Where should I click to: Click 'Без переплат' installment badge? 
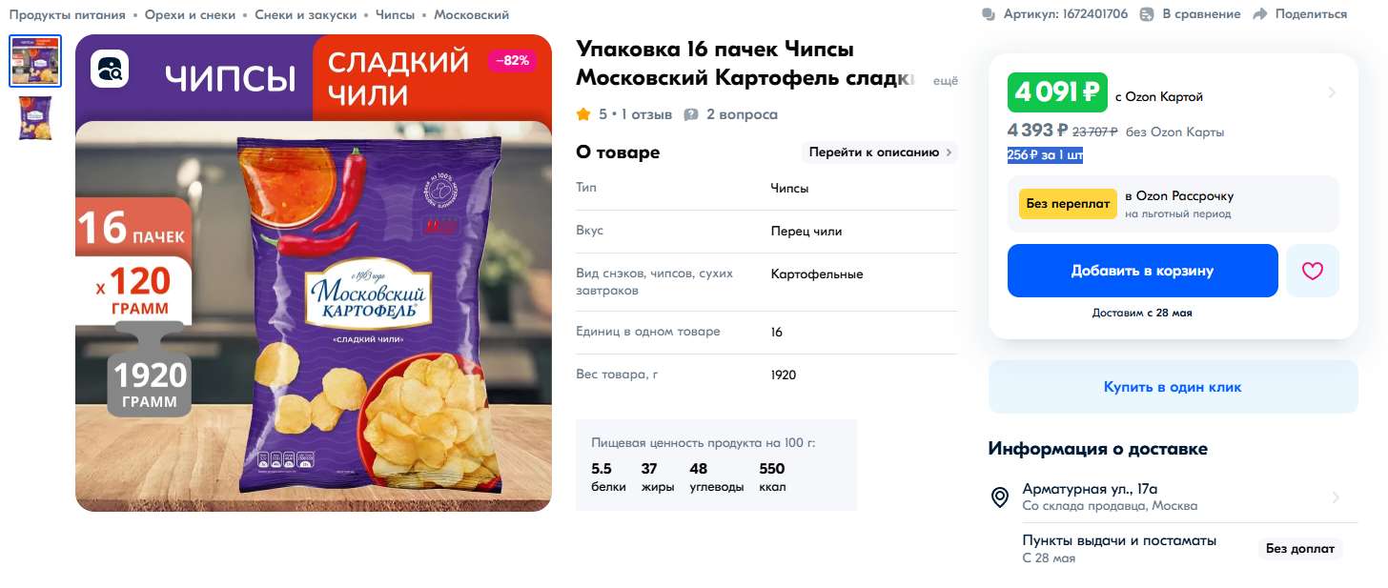coord(1068,204)
